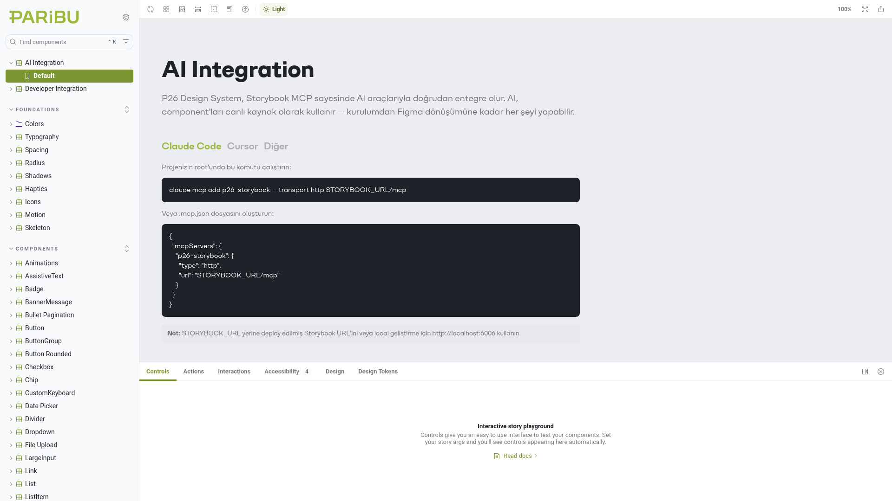Viewport: 892px width, 501px height.
Task: Click the remount component reload icon
Action: tap(151, 9)
